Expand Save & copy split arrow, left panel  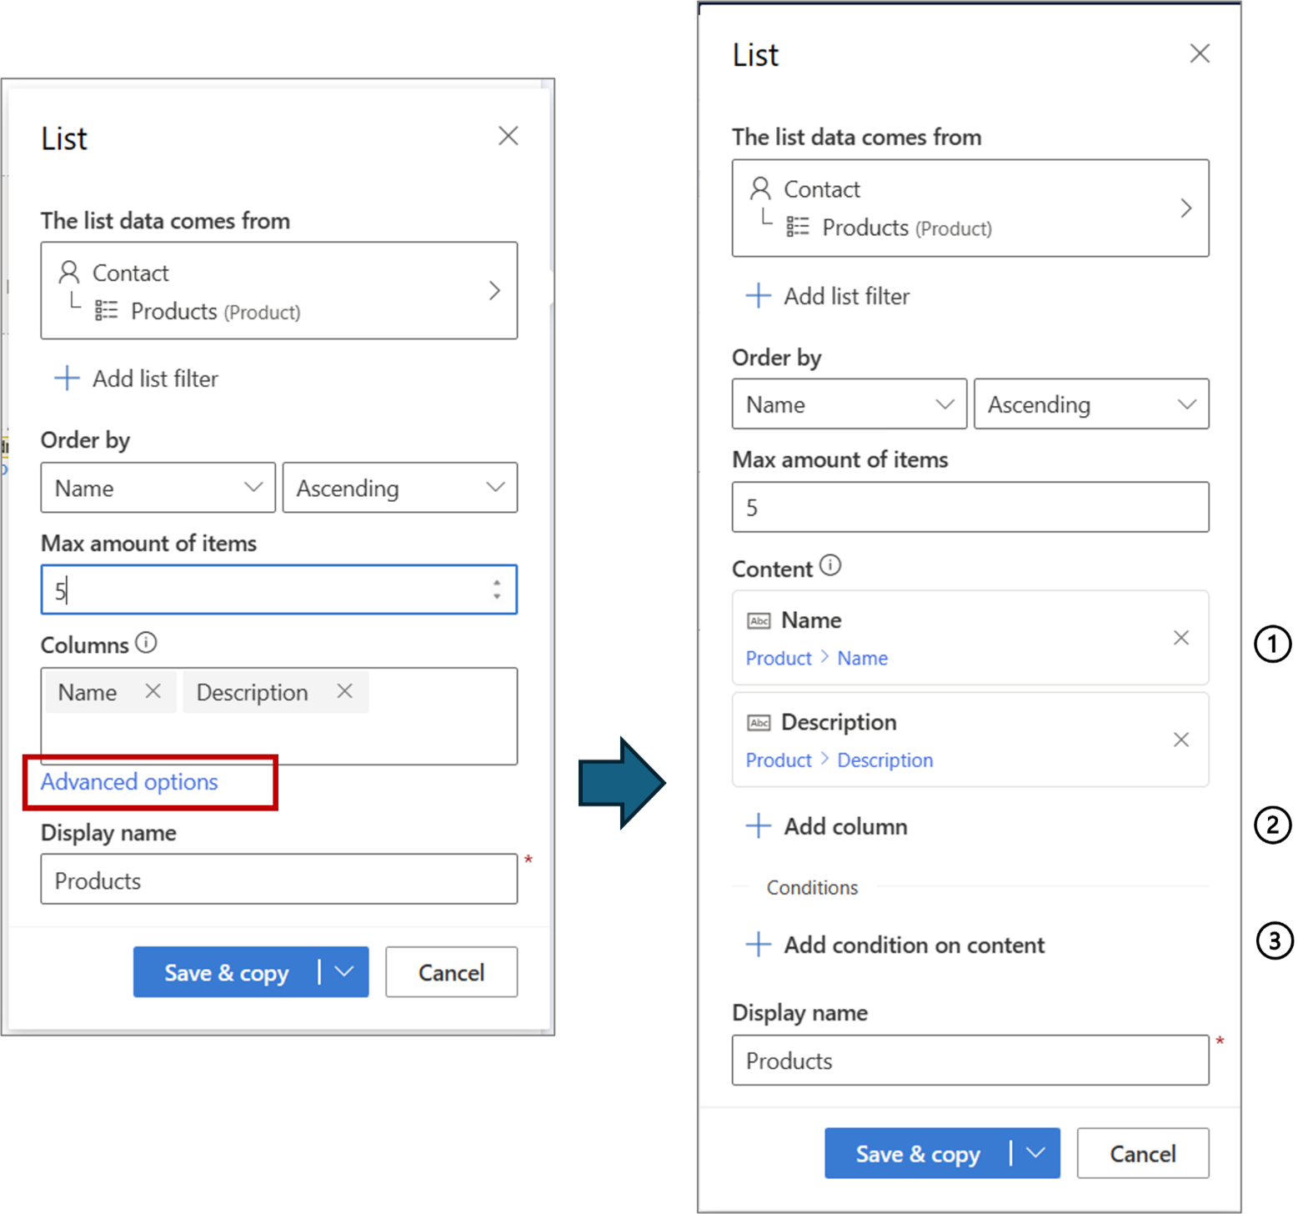click(x=344, y=971)
